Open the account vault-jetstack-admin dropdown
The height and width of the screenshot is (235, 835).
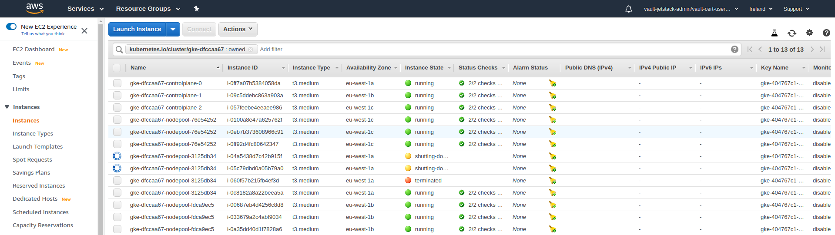pos(691,9)
